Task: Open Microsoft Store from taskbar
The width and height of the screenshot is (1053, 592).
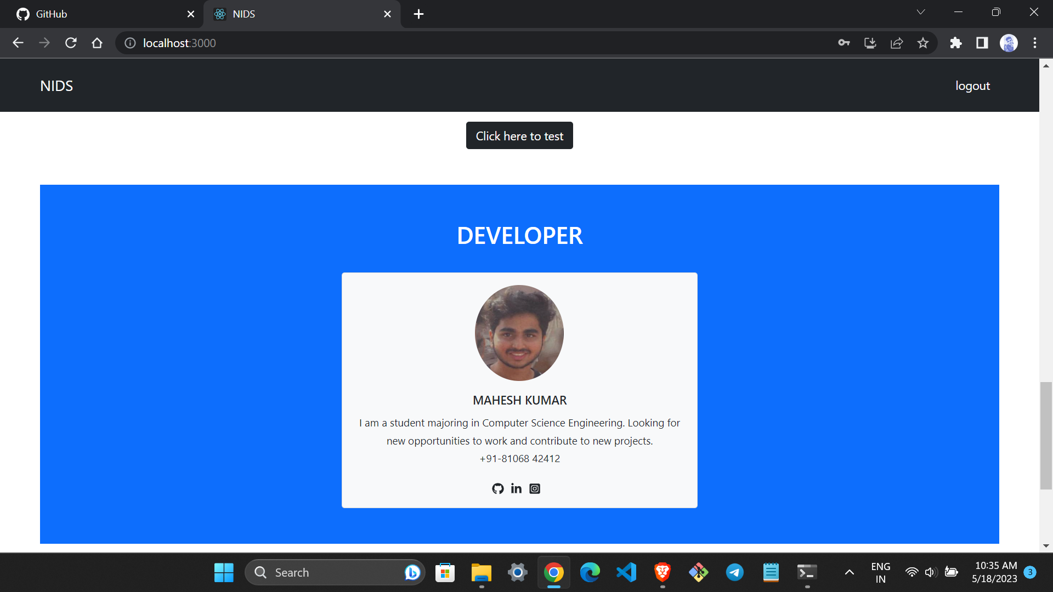Action: (x=445, y=572)
